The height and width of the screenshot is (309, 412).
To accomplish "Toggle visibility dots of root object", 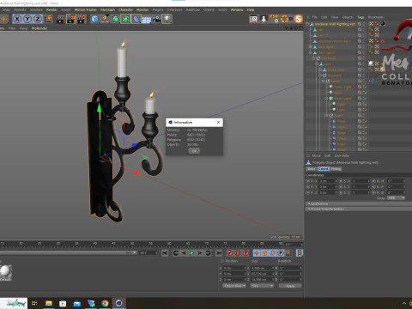I will (x=363, y=24).
